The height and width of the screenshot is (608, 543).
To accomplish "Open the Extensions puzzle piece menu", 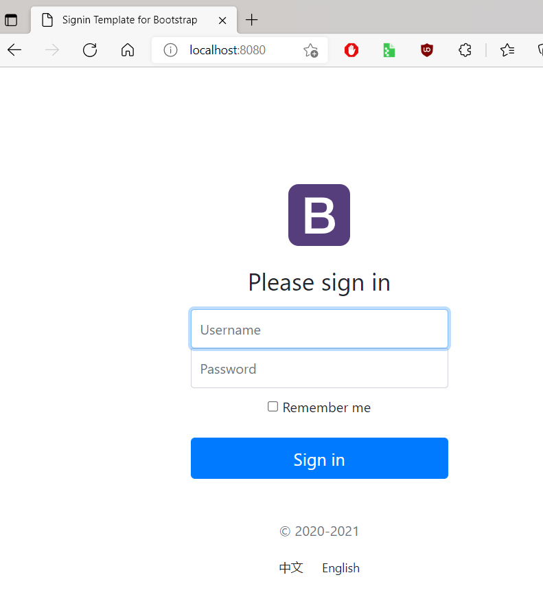I will [465, 50].
